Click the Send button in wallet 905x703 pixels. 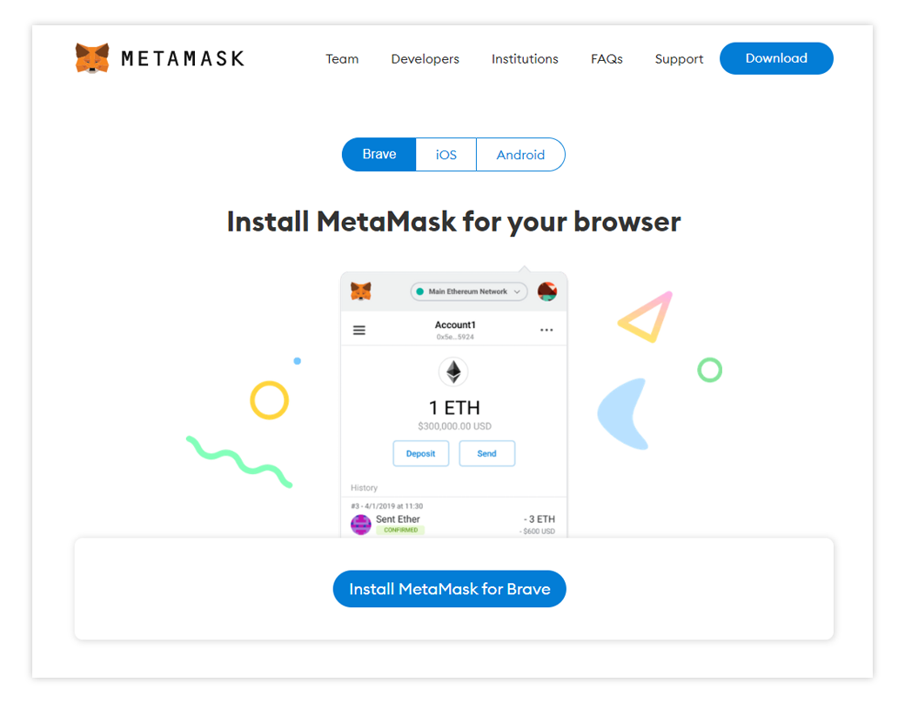(487, 453)
